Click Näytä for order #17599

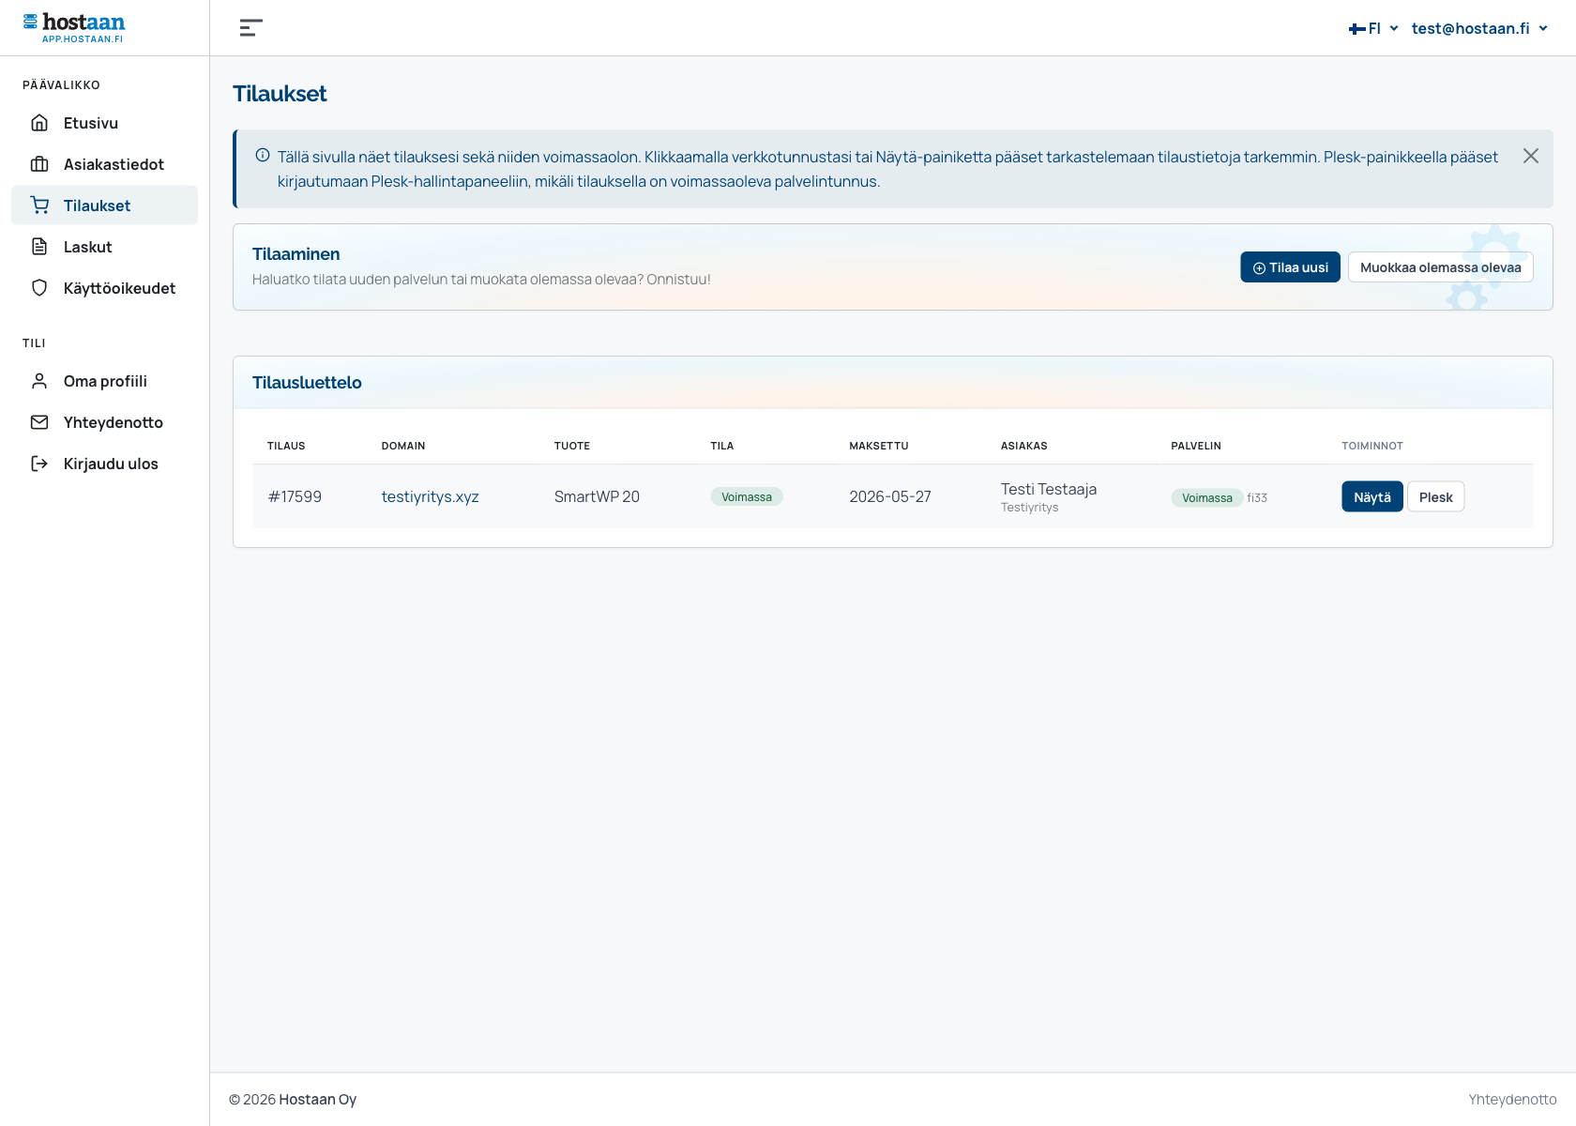1371,497
